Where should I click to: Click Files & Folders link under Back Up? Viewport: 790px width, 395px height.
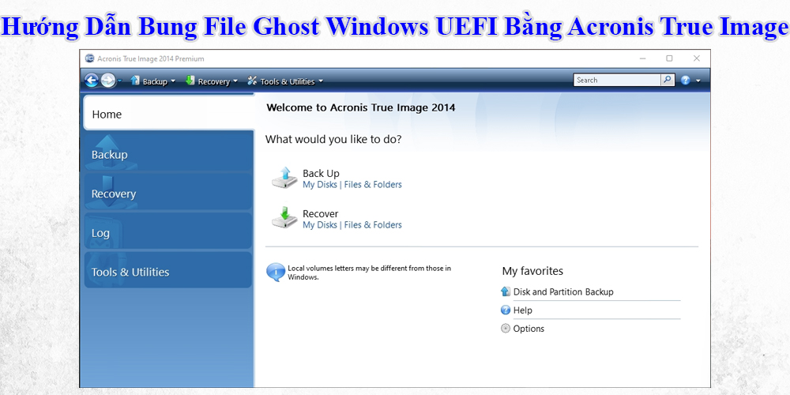pos(373,184)
